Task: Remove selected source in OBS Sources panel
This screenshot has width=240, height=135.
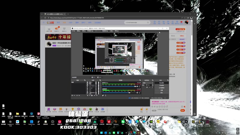Action: (x=90, y=95)
